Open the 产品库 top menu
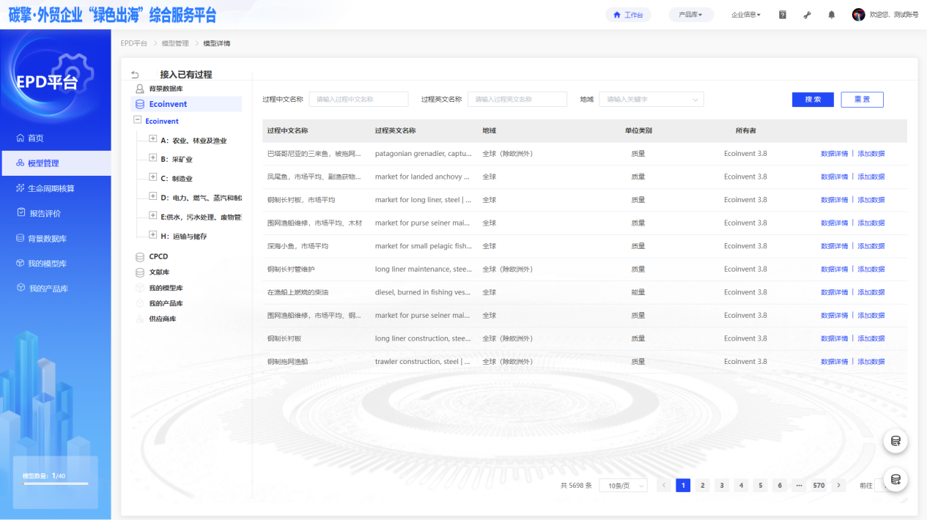 (x=690, y=15)
